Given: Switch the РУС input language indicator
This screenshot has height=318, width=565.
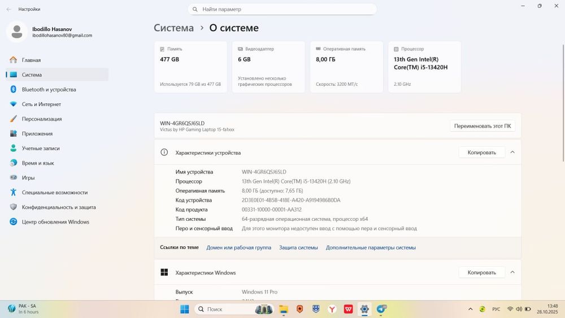Looking at the screenshot, I should (x=496, y=309).
